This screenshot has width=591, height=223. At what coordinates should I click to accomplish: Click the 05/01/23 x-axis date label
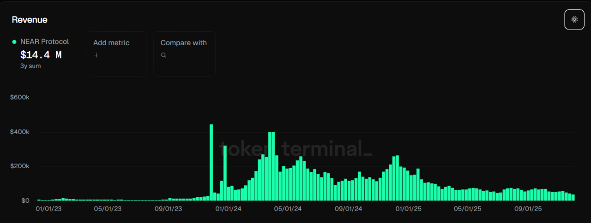click(108, 209)
